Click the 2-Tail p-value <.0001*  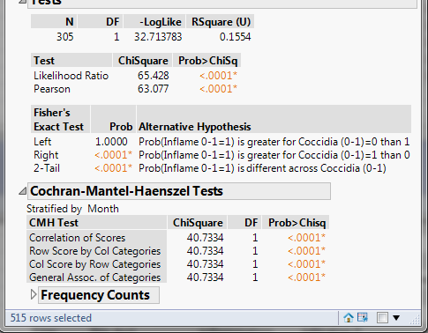114,168
